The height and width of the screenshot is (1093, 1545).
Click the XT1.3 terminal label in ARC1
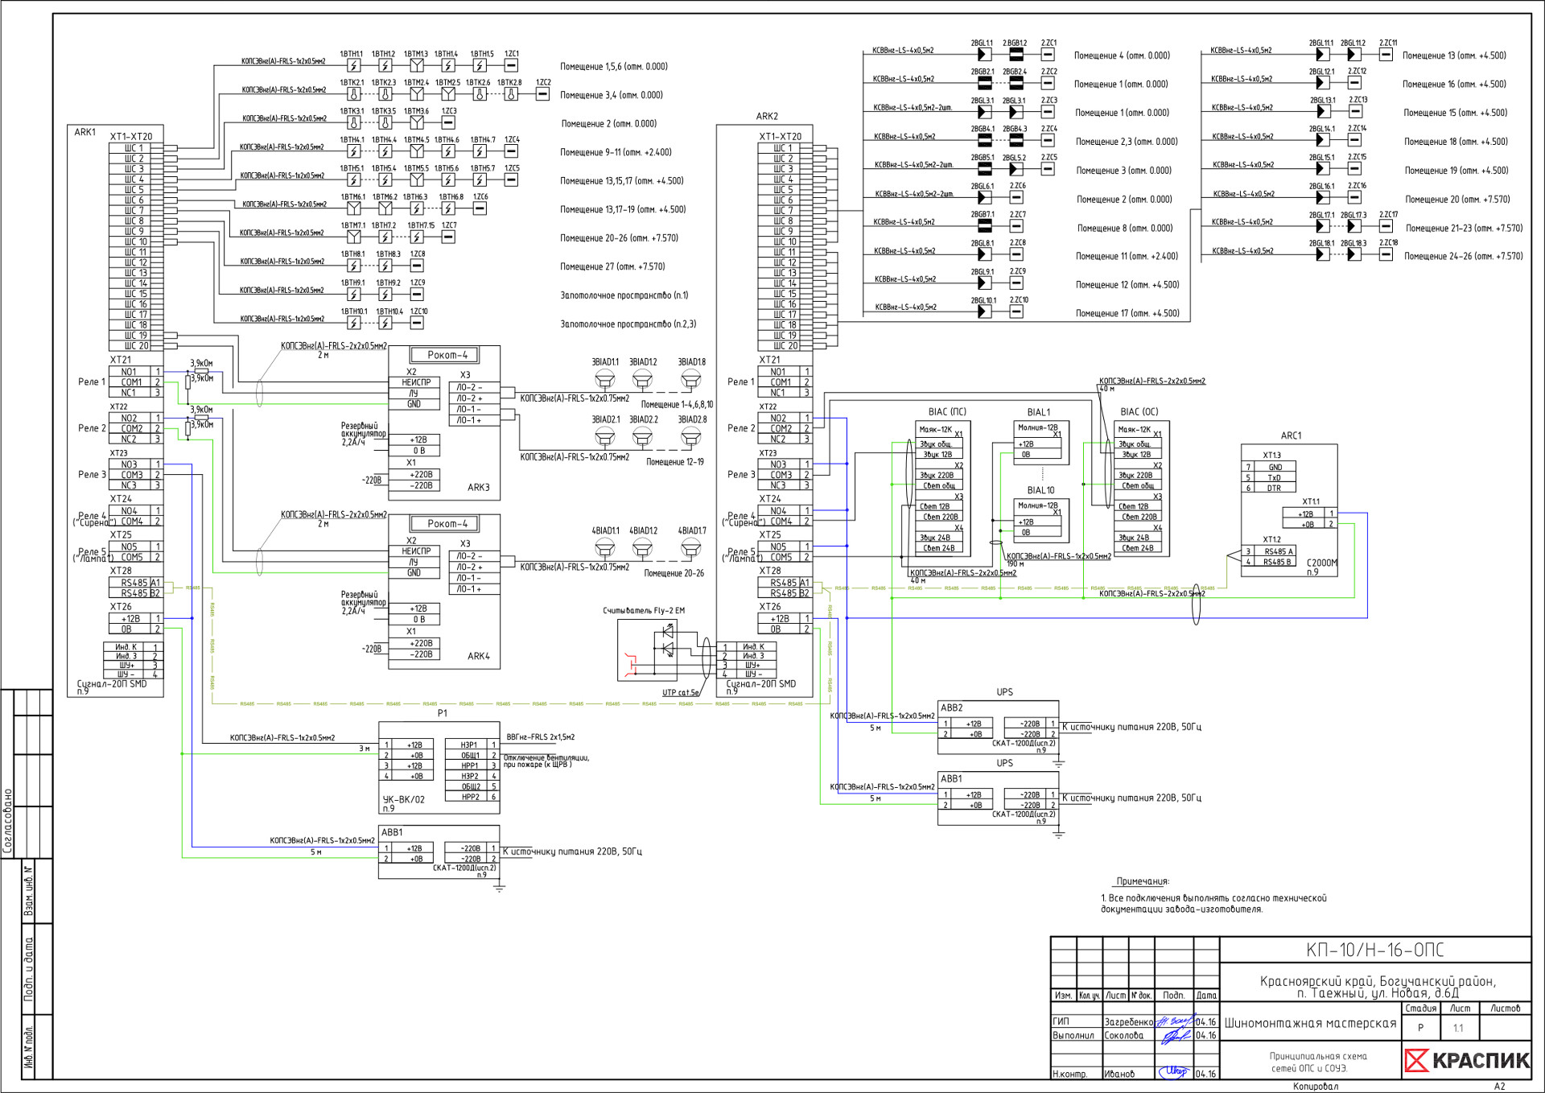[x=1271, y=456]
